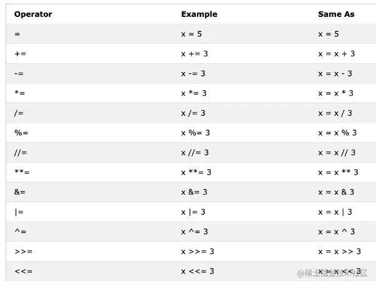Screen dimensions: 376x286
Task: Click the Chinese watermark text at bottom right
Action: pyautogui.click(x=332, y=273)
